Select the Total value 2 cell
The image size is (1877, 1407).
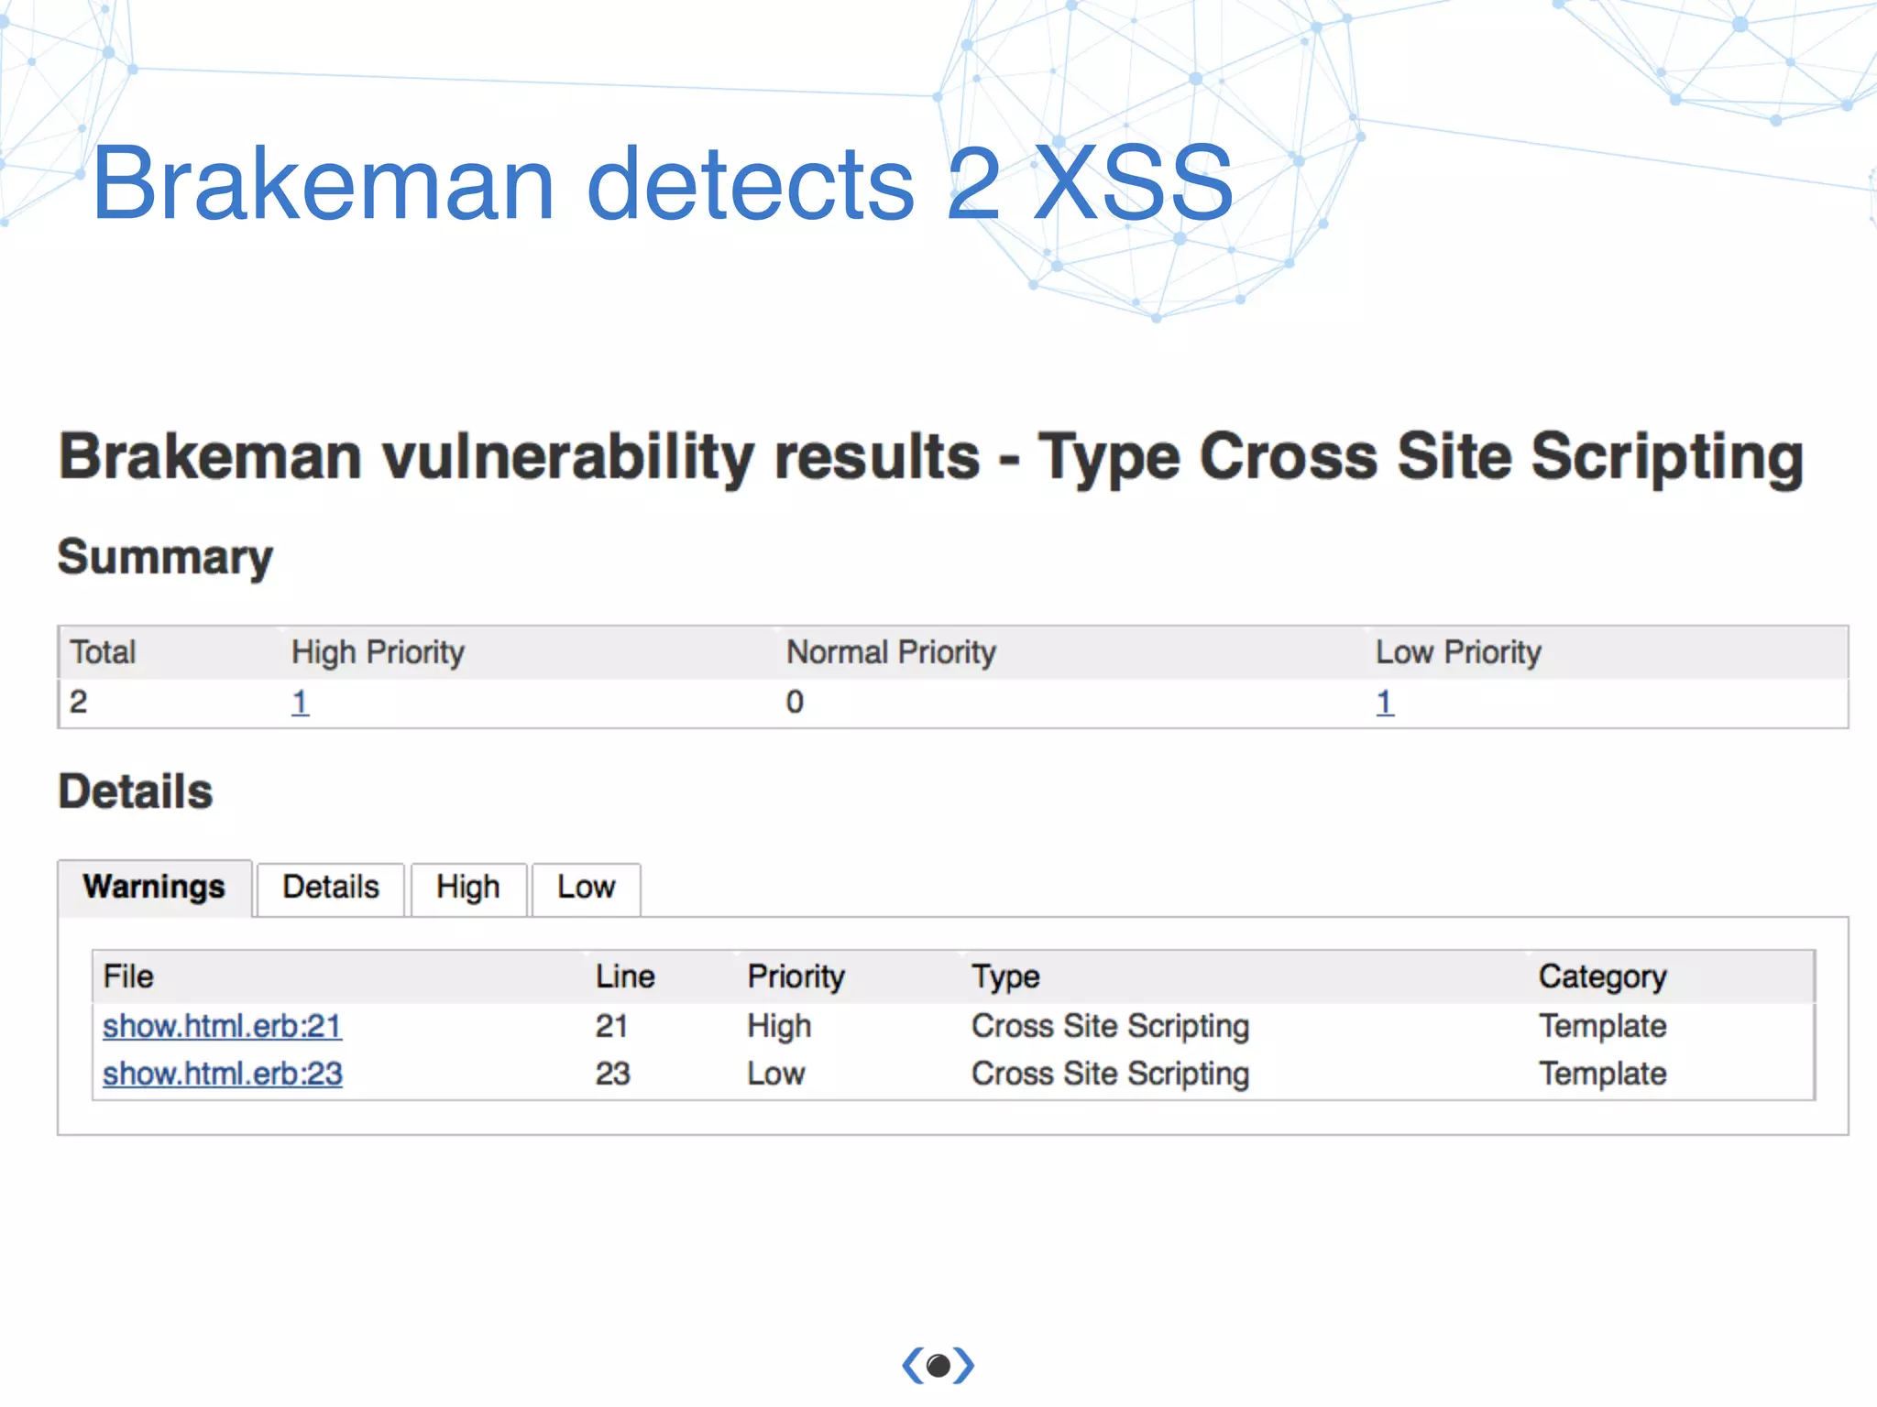[x=79, y=703]
